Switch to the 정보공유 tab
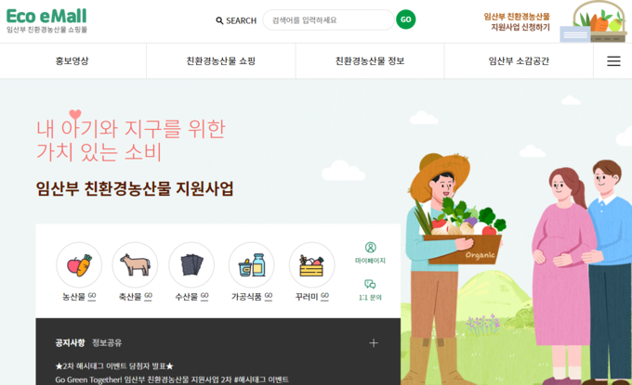The width and height of the screenshot is (632, 385). 107,342
